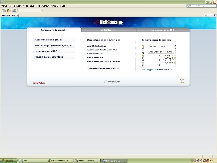Image resolution: width=217 pixels, height=163 pixels.
Task: Open the project configuration combo box
Action: click(x=31, y=10)
